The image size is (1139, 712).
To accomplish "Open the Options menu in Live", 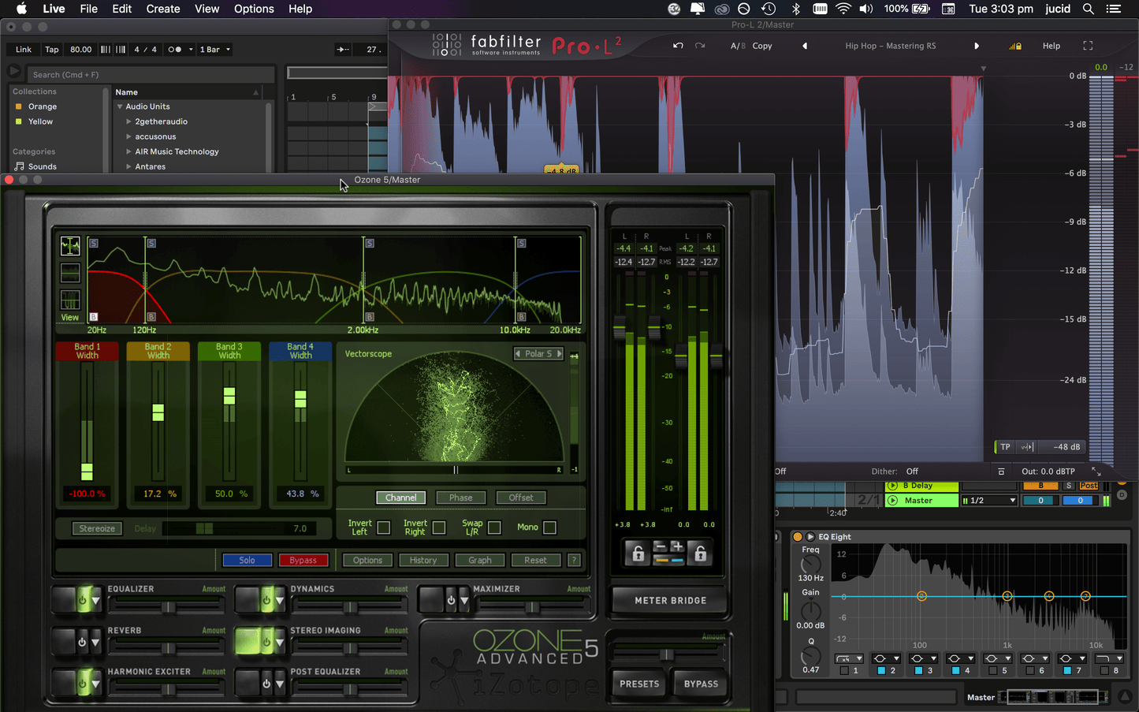I will pyautogui.click(x=253, y=9).
